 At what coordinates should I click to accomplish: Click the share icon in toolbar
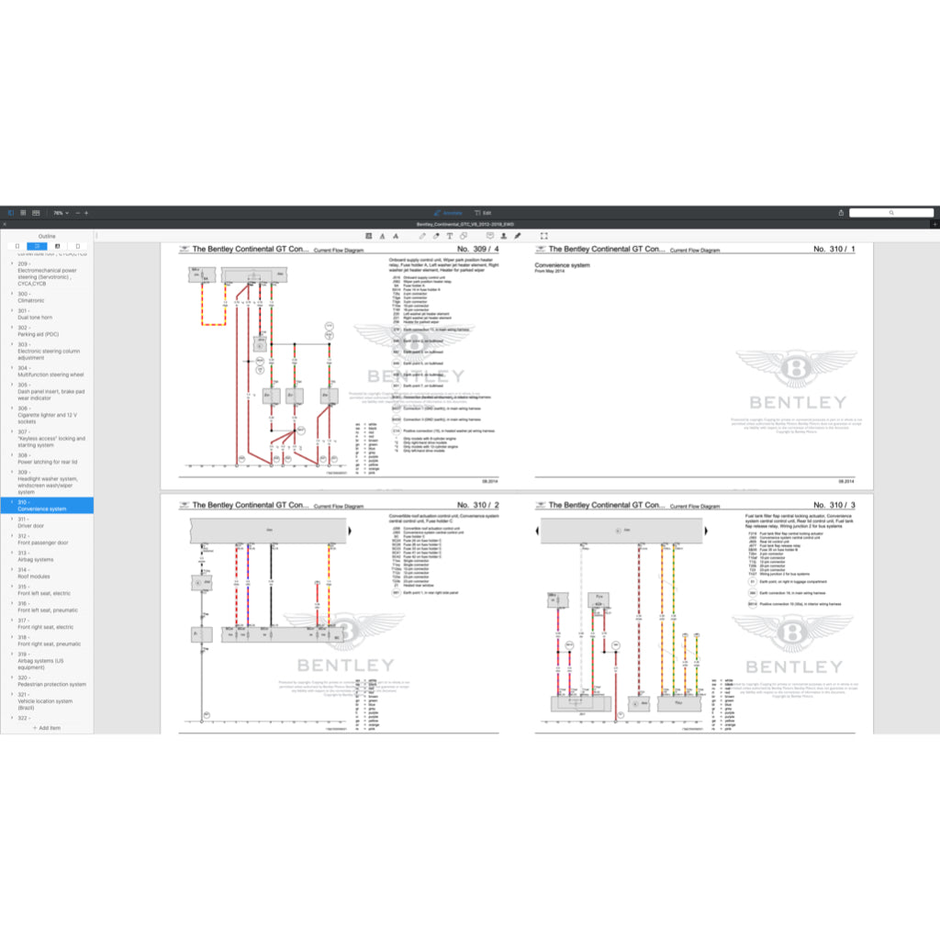[841, 212]
